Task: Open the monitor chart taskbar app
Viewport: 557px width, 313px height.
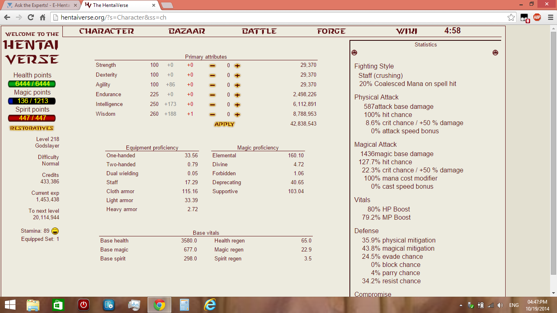Action: 134,305
